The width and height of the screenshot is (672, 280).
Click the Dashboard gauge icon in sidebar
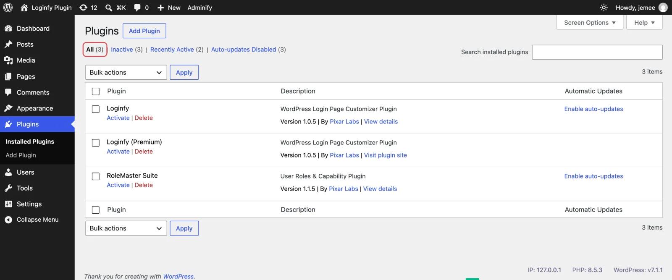8,29
